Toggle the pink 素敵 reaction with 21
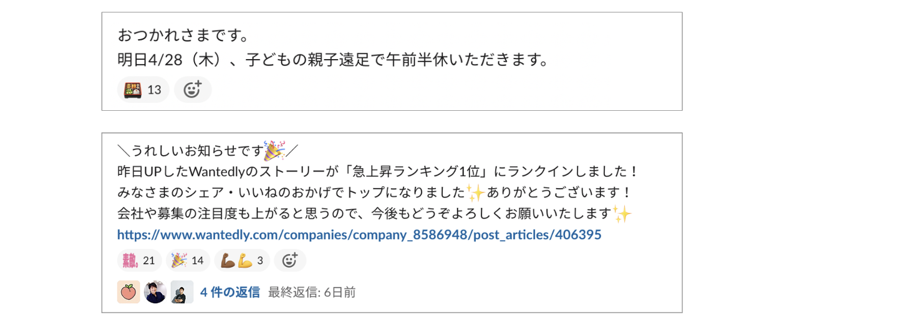This screenshot has height=325, width=898. (139, 260)
